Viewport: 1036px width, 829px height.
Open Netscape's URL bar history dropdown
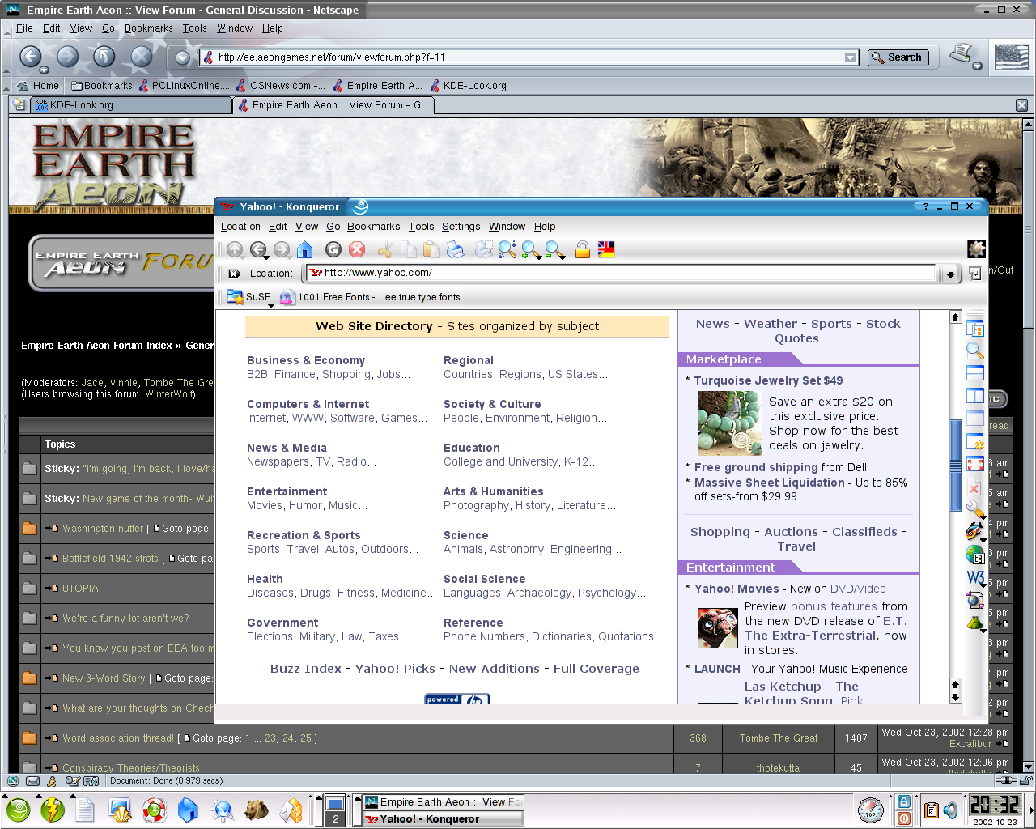tap(850, 57)
